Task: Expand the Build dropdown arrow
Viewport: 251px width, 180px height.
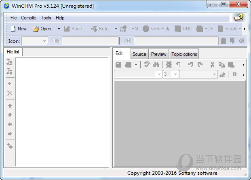Action: tap(116, 29)
